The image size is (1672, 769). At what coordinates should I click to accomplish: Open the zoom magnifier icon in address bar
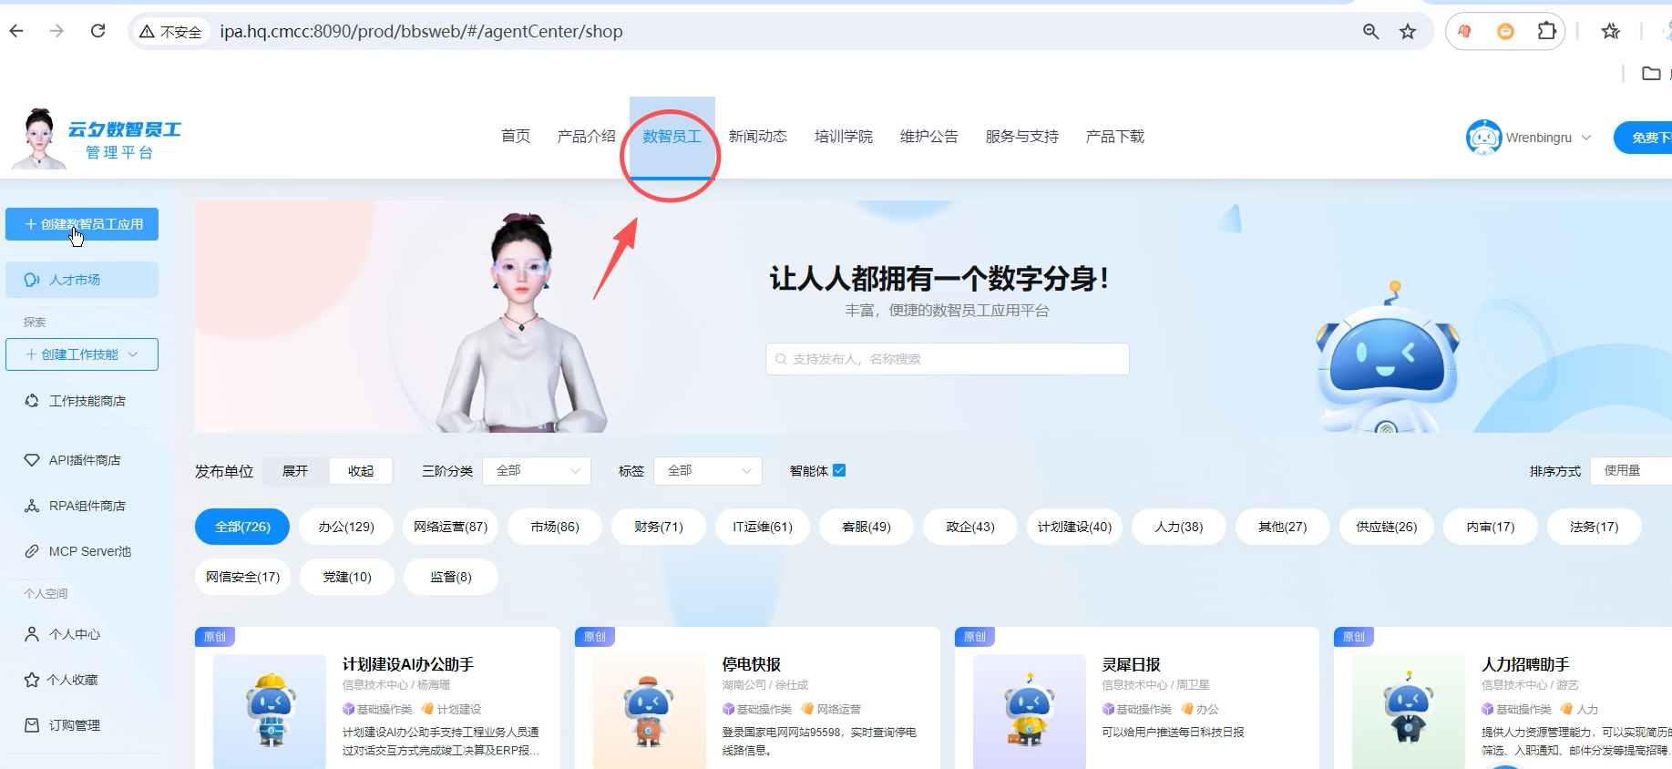pos(1370,32)
